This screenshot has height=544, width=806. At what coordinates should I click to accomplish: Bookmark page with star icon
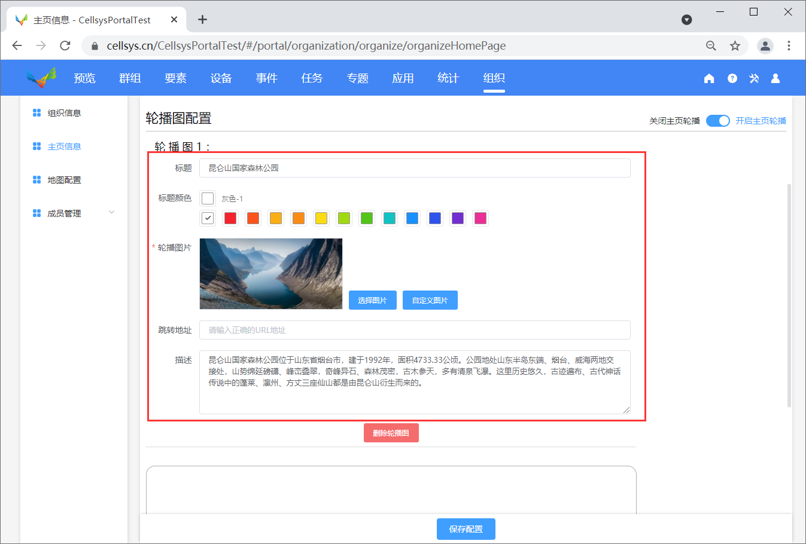pyautogui.click(x=735, y=46)
